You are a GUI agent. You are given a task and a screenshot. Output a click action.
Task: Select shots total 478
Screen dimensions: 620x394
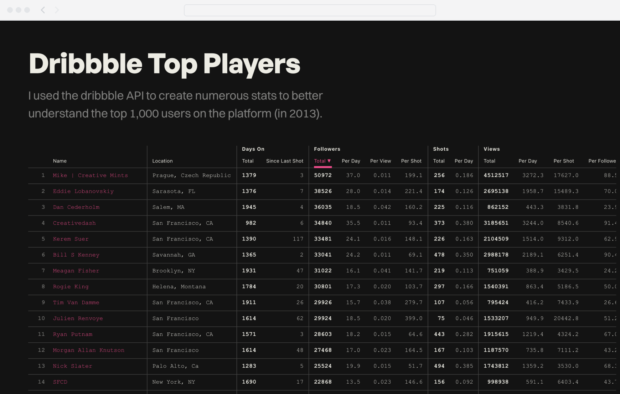439,255
